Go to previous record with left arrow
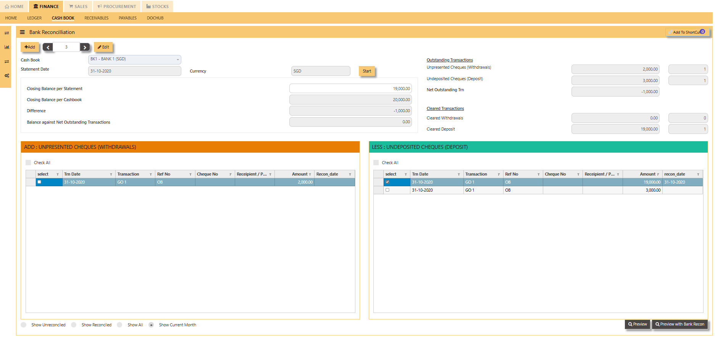The height and width of the screenshot is (337, 715). 48,47
